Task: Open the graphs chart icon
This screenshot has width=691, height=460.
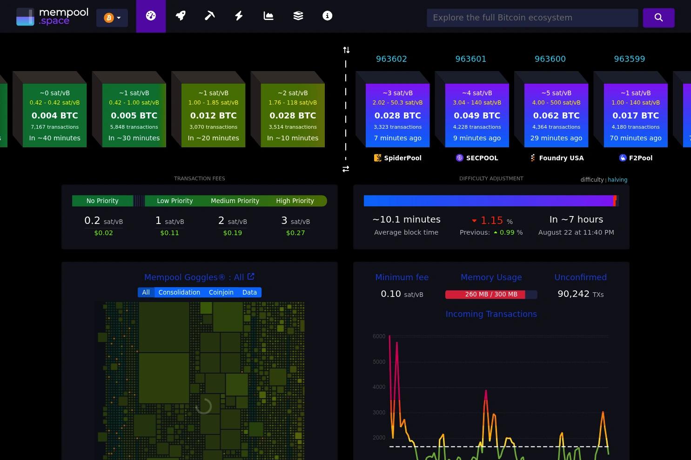Action: pos(268,16)
